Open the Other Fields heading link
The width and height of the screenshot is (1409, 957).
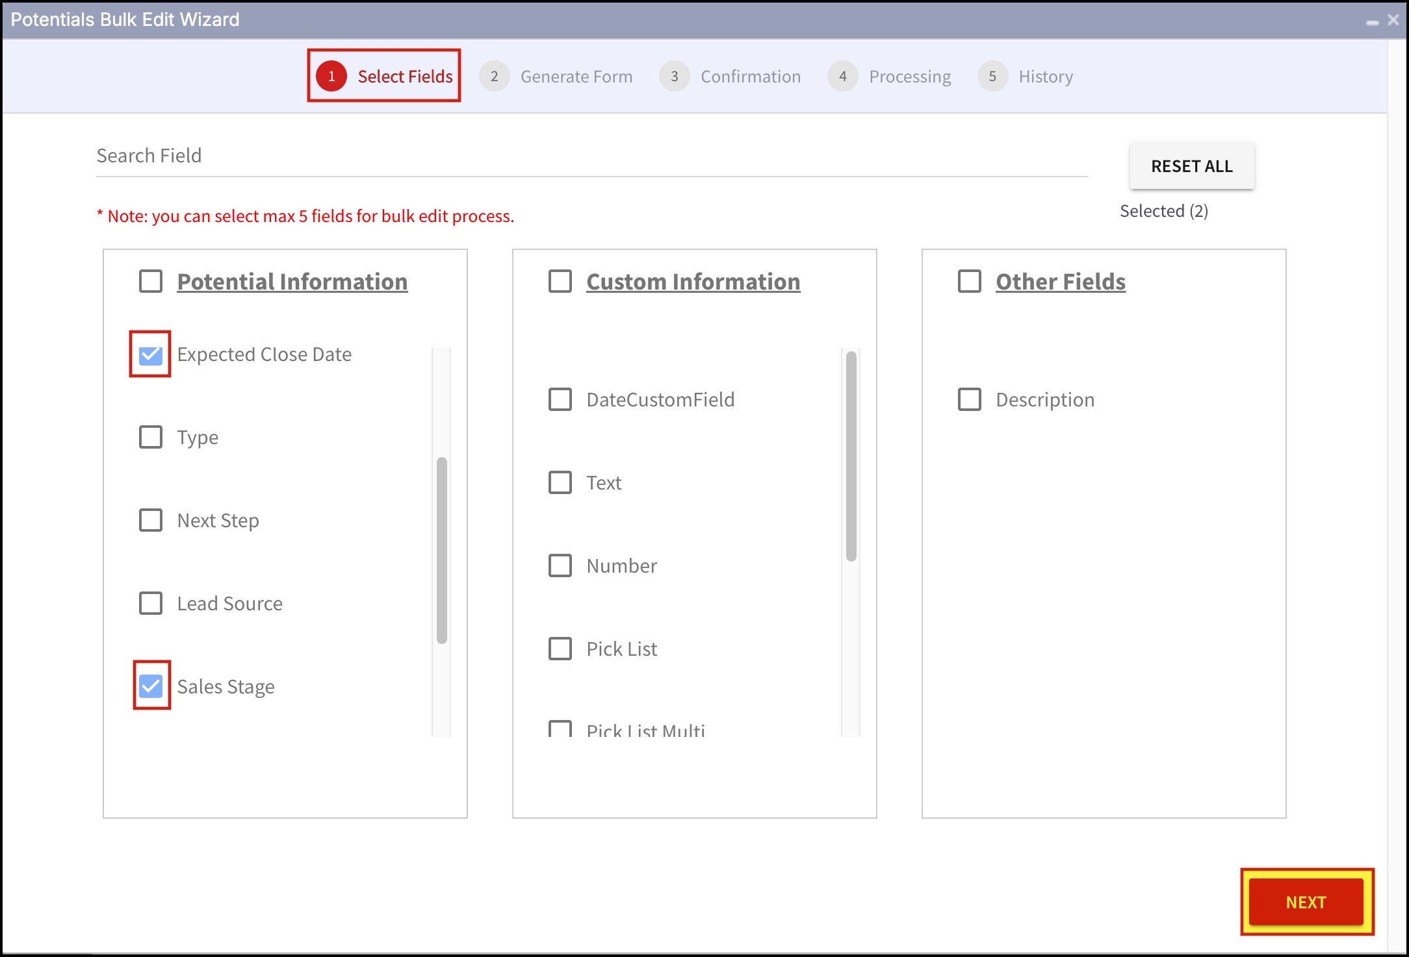click(1060, 281)
